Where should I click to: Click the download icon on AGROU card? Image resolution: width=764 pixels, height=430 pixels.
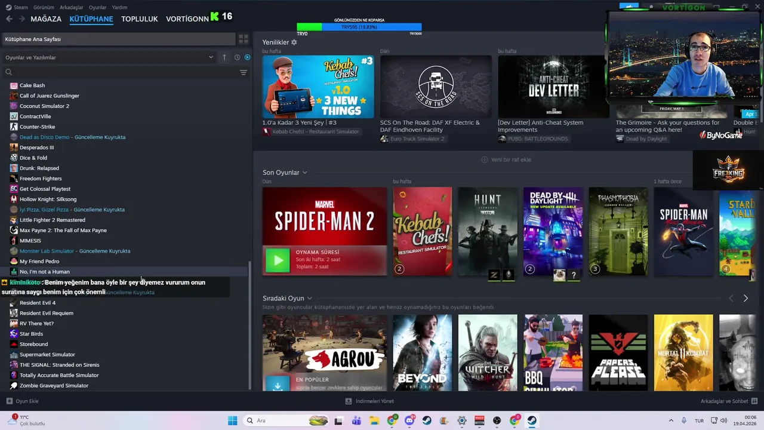[x=278, y=385]
